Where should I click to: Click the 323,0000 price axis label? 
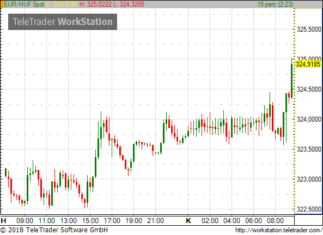[309, 179]
